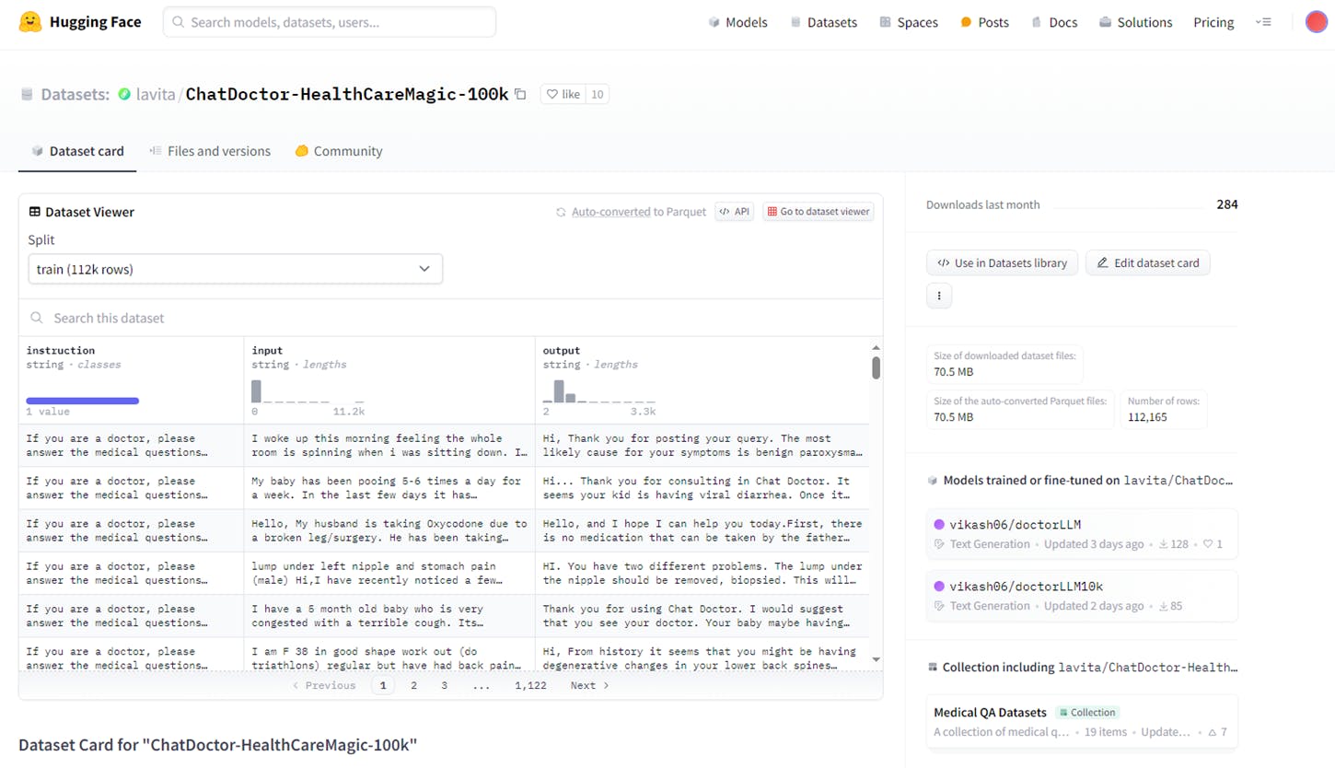Viewport: 1335px width, 768px height.
Task: Click the Datasets breadcrumb label
Action: click(75, 94)
